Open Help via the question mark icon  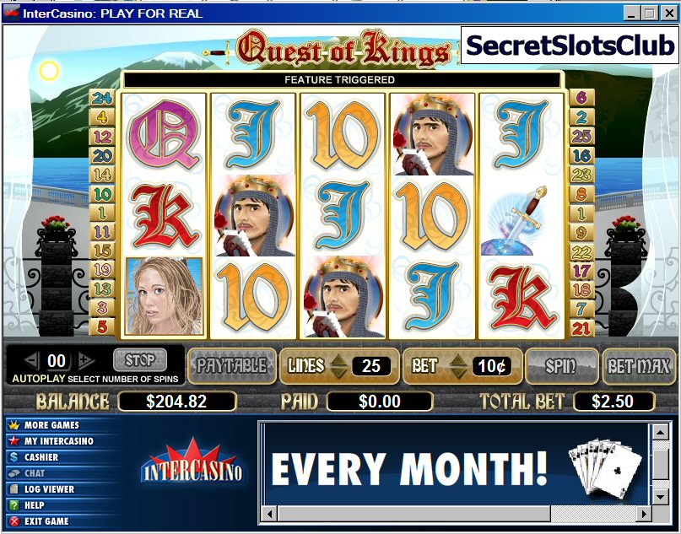click(x=14, y=505)
